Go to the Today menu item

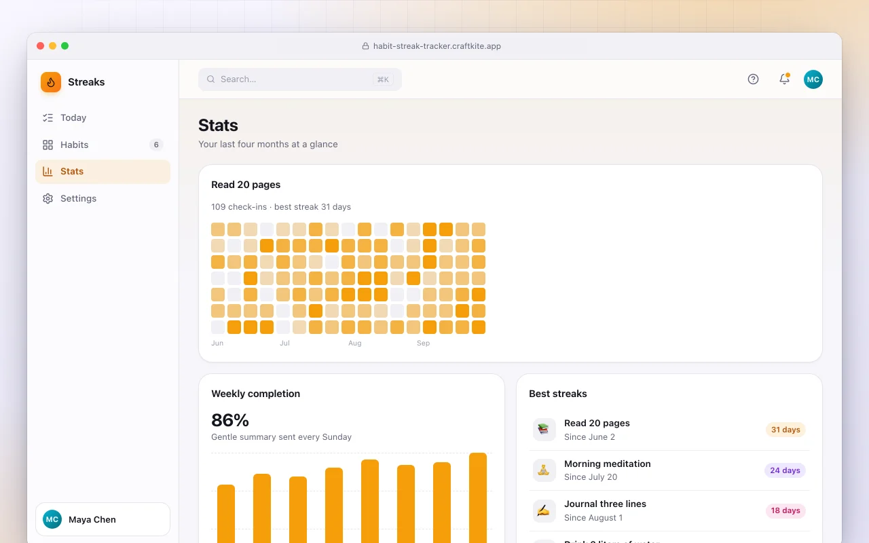click(x=103, y=117)
